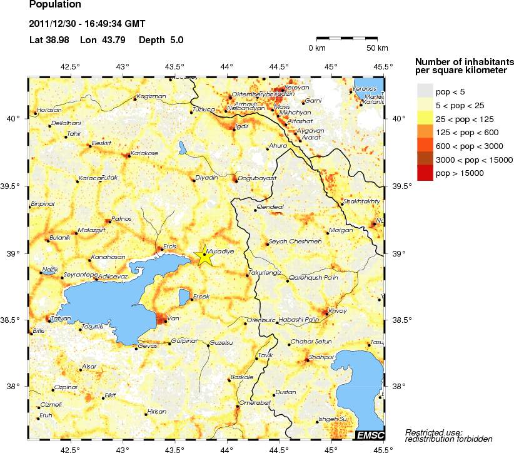Viewport: 514px width, 453px height.
Task: Click the yellow epicenter star near Muradiye
Action: 204,255
